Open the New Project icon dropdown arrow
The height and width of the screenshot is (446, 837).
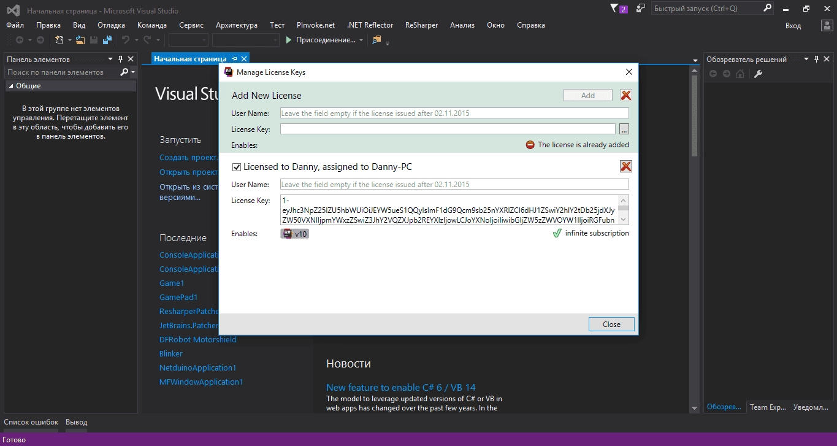(69, 40)
